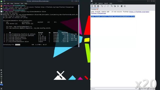160x90 pixels.
Task: Click the workspace pager in the left panel
Action: point(1,85)
